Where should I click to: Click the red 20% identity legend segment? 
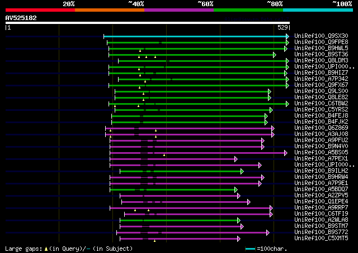(40, 10)
